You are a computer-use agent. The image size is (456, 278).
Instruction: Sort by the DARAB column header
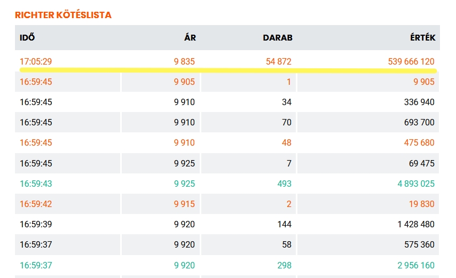pyautogui.click(x=278, y=38)
